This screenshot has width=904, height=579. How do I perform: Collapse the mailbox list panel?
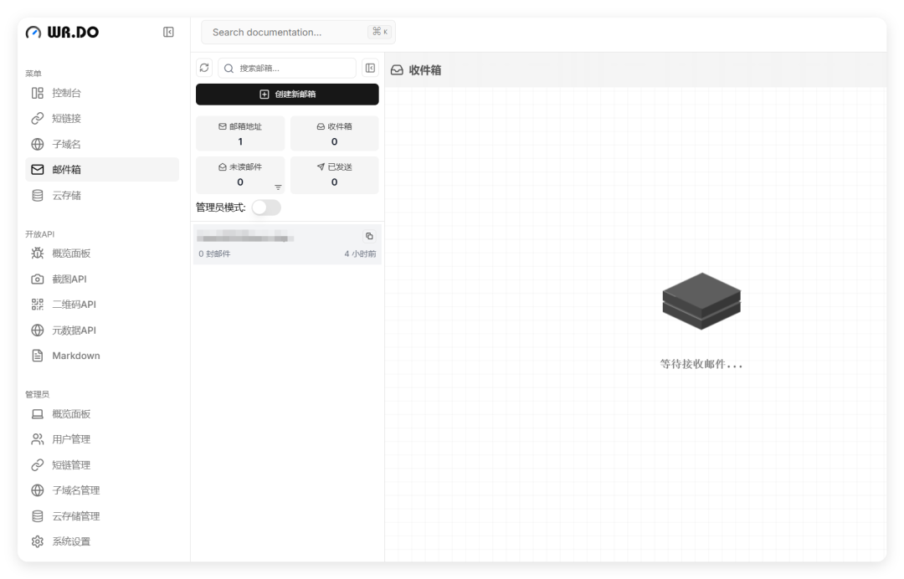[370, 68]
